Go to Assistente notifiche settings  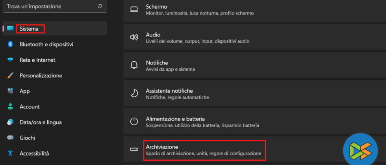[177, 94]
